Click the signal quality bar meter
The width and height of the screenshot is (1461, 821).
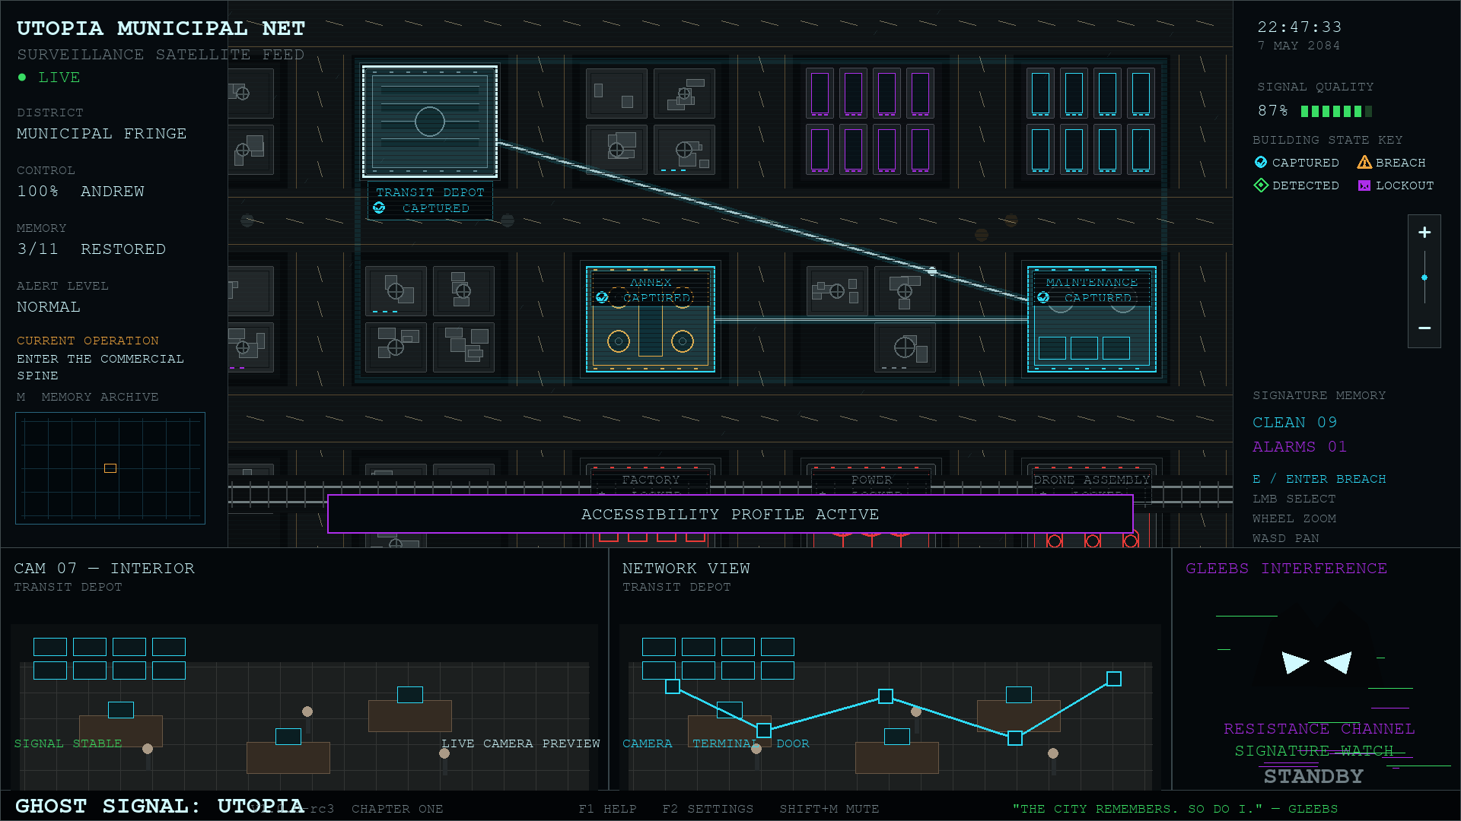click(1336, 112)
